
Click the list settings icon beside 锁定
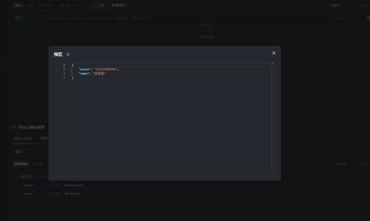352,5
